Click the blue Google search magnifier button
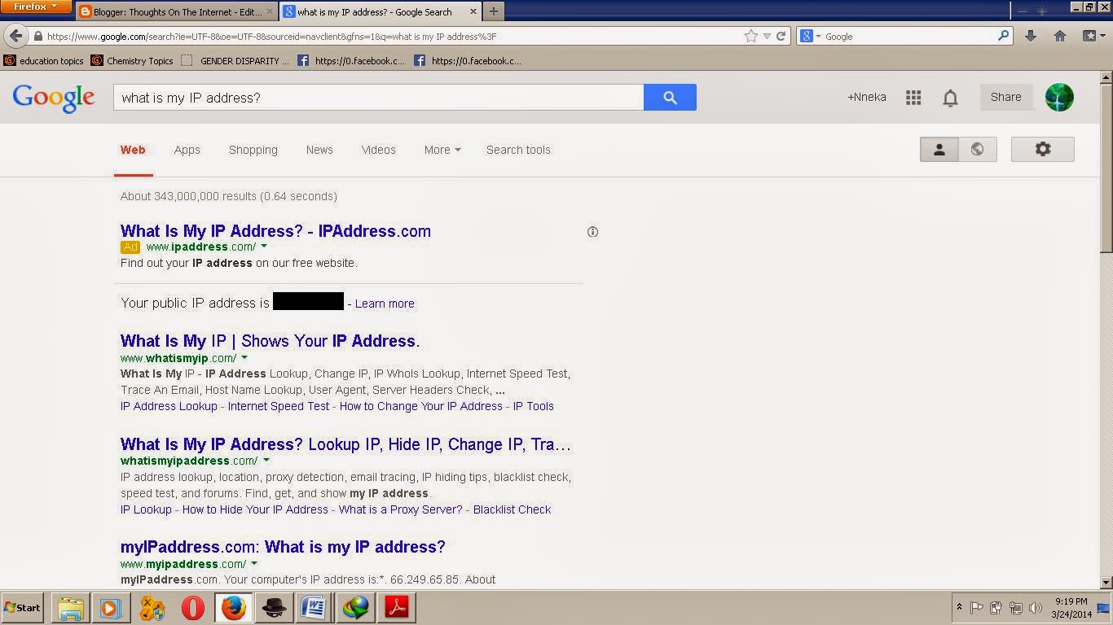Screen dimensions: 1113x625 pos(670,98)
